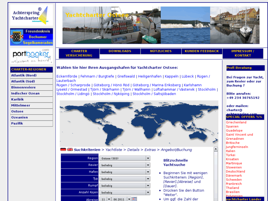Go to Angebot/Buchung breadcrumb step
This screenshot has height=201, width=268.
[x=176, y=150]
